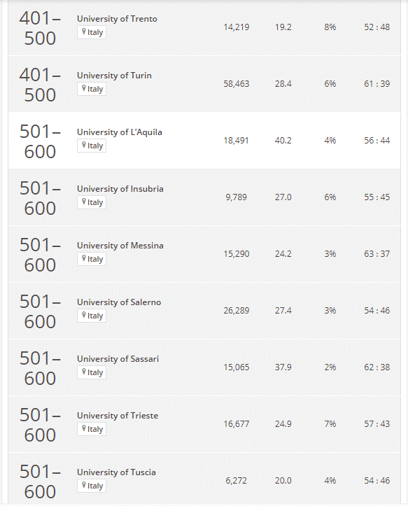
Task: Open the University of Sassari link
Action: 118,359
